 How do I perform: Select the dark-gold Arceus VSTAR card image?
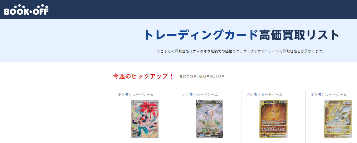point(273,119)
